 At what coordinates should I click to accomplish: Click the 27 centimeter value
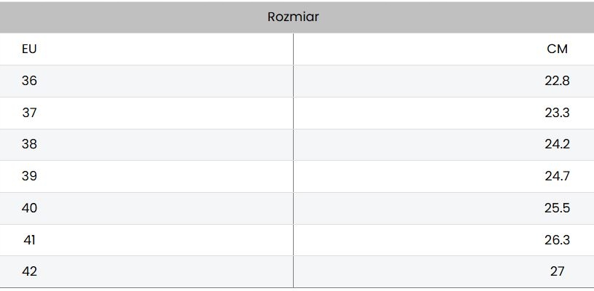557,271
